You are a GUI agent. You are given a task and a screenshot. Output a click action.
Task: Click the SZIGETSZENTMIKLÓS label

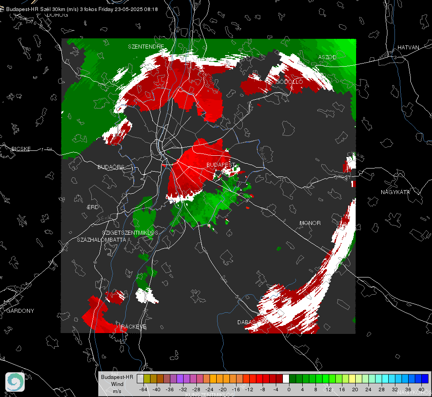[x=130, y=233]
